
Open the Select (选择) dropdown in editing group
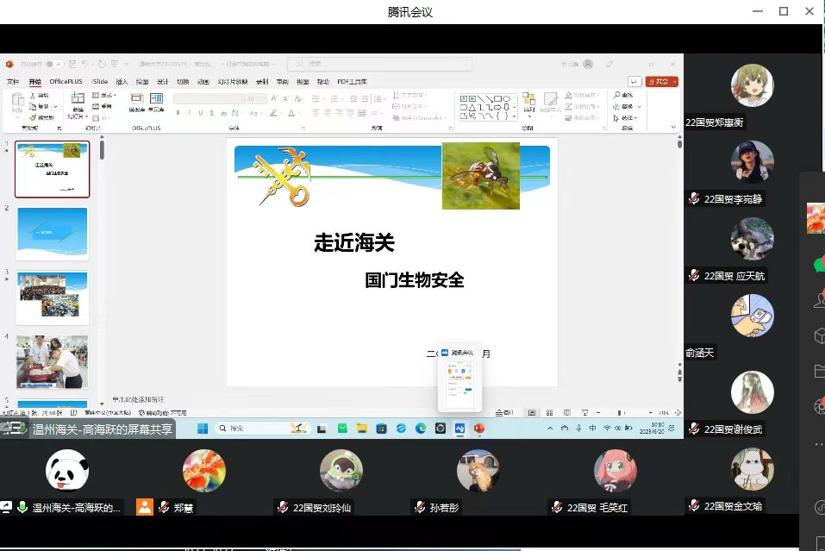click(x=627, y=118)
